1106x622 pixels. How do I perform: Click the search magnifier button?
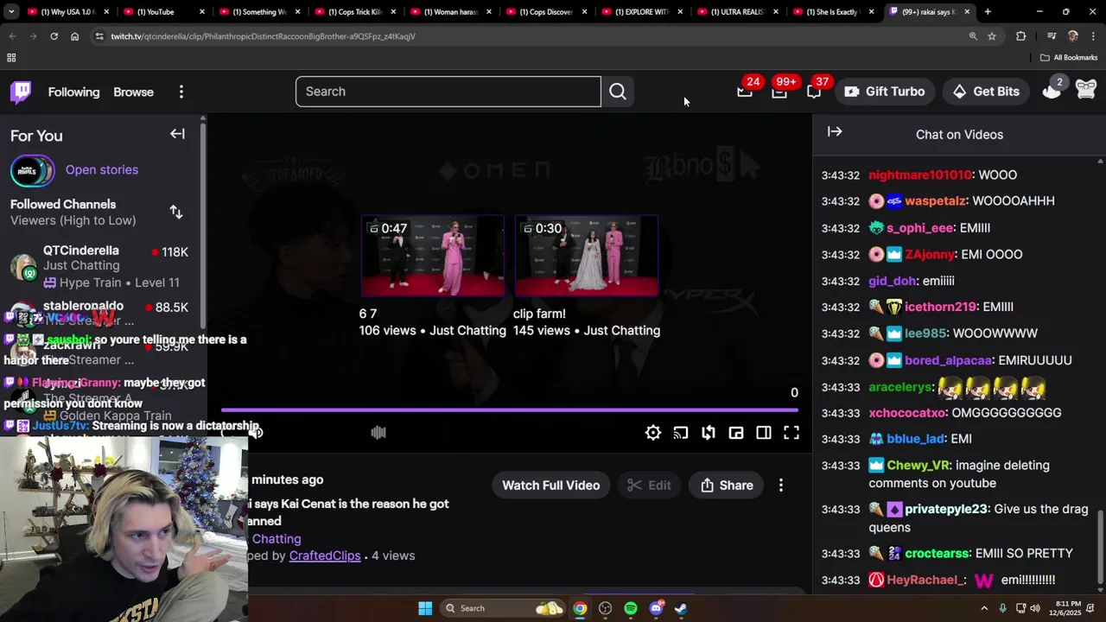pyautogui.click(x=617, y=92)
